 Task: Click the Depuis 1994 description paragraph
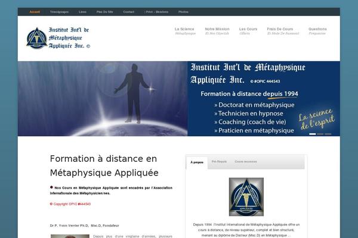coord(246,230)
